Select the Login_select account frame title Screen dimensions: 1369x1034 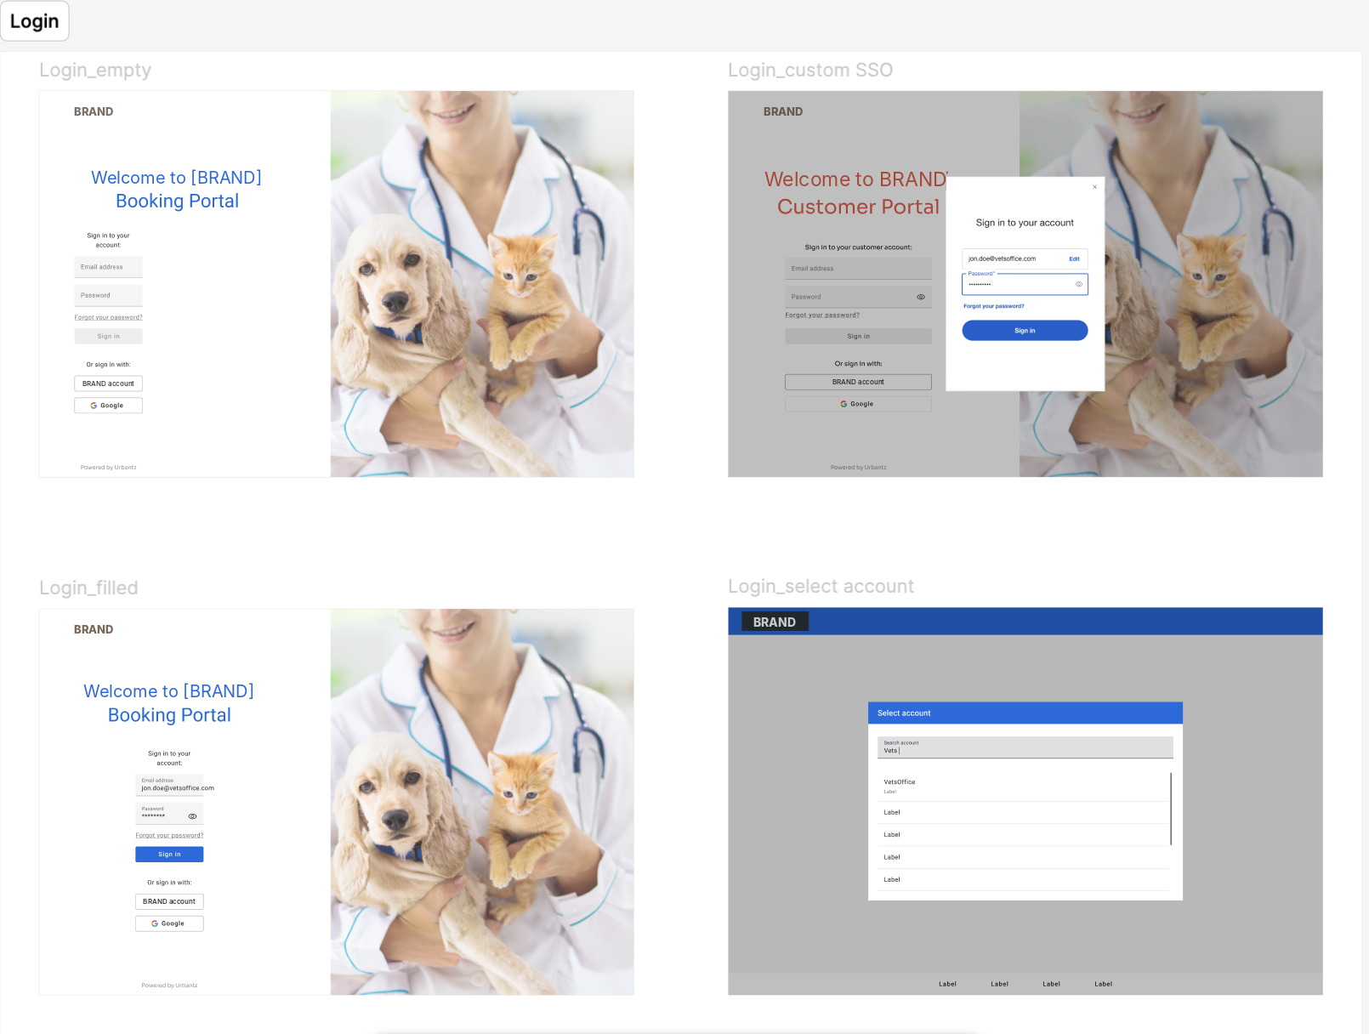821,587
